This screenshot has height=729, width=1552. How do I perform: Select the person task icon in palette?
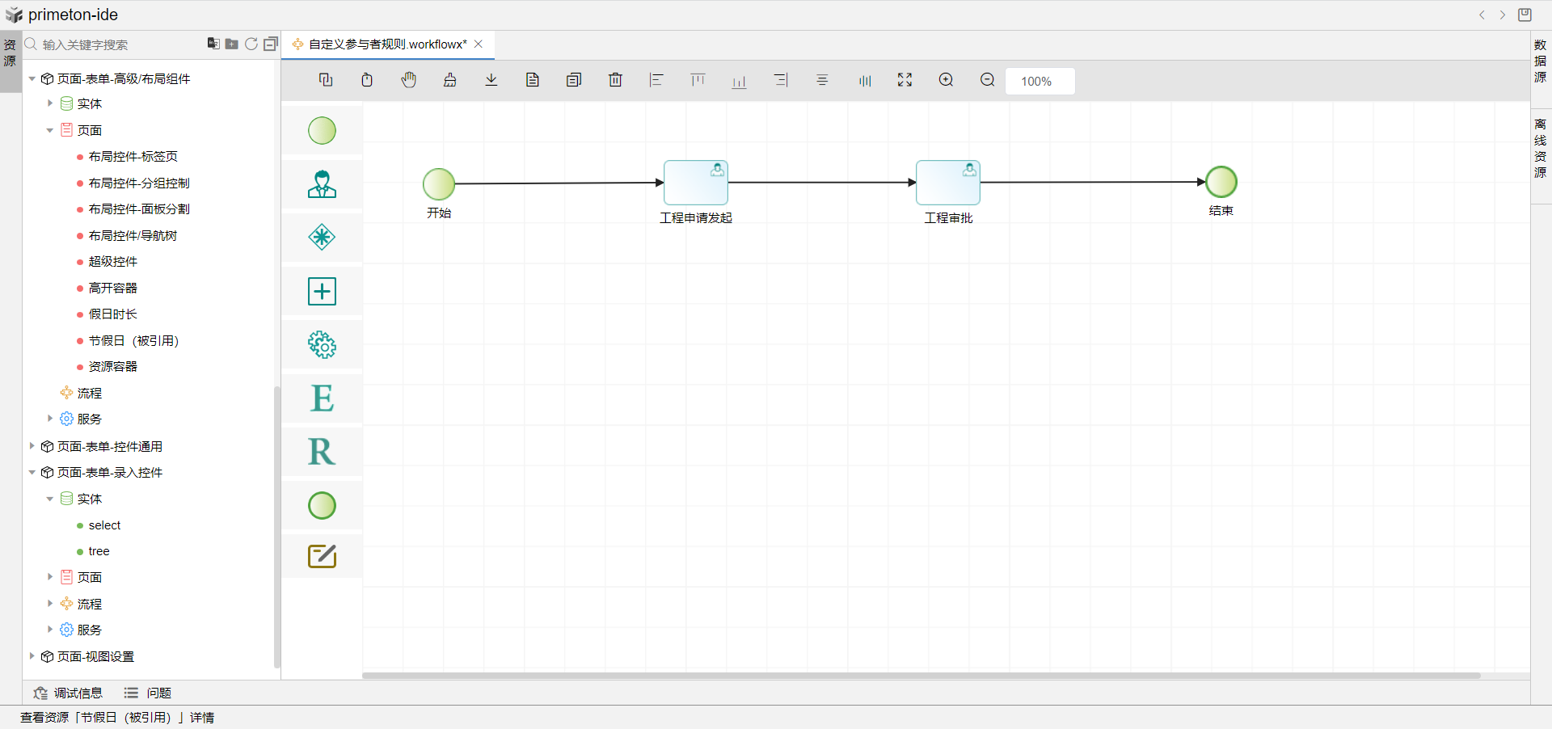[322, 185]
